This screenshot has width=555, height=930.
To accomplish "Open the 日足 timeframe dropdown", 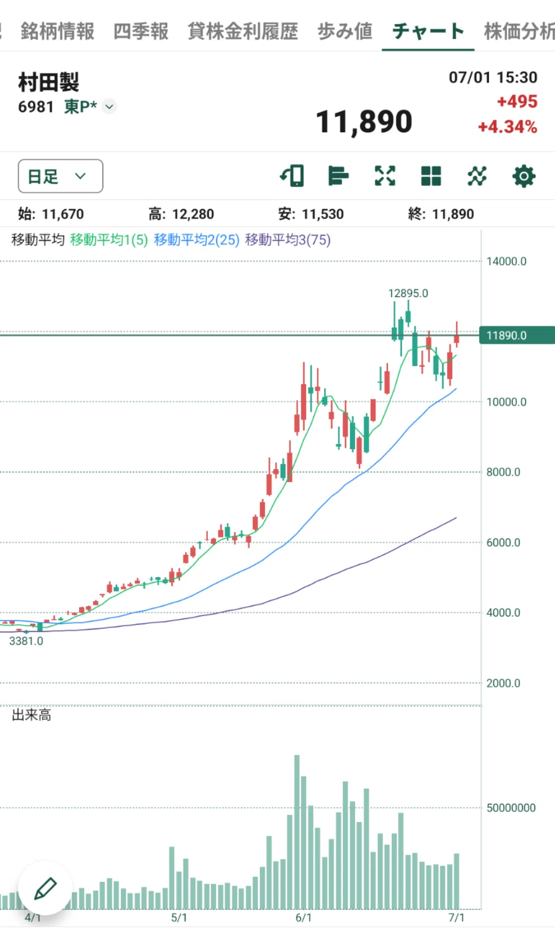I will coord(60,176).
